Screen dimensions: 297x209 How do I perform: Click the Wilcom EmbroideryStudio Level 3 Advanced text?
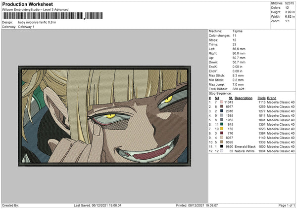point(35,10)
